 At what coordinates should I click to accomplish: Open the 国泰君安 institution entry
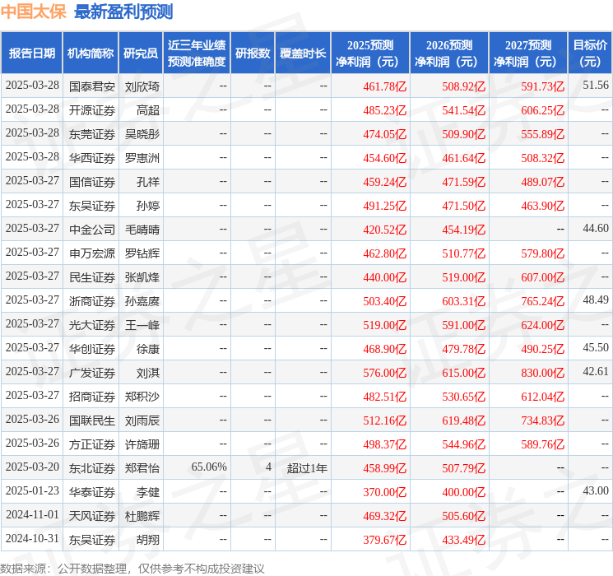point(92,86)
